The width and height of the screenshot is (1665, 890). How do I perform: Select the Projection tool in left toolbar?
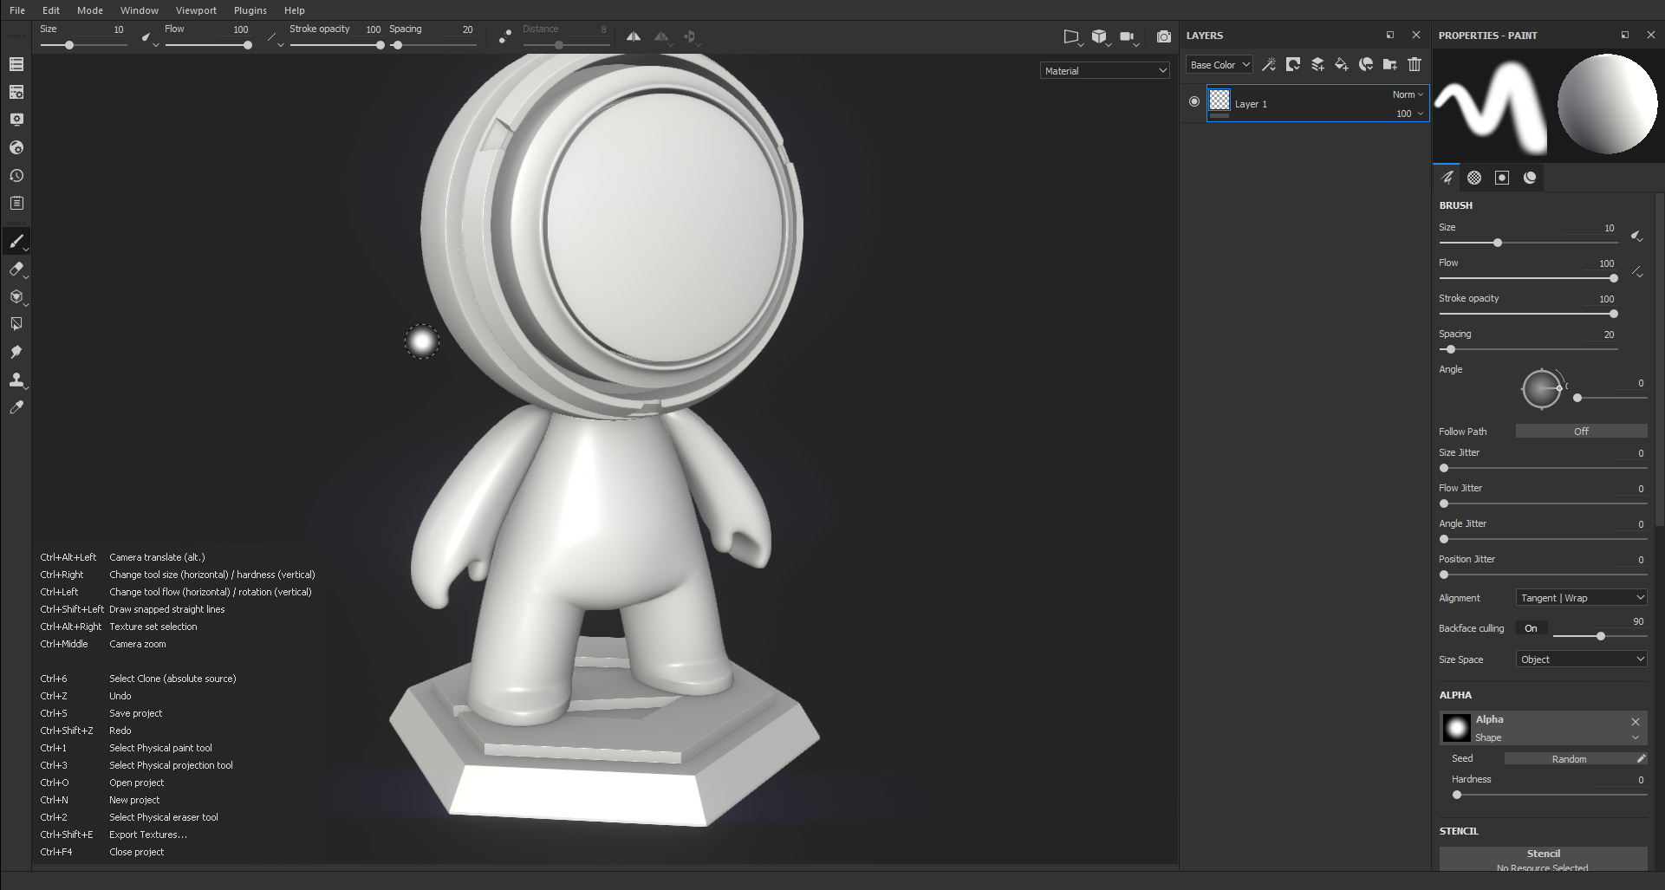tap(16, 296)
